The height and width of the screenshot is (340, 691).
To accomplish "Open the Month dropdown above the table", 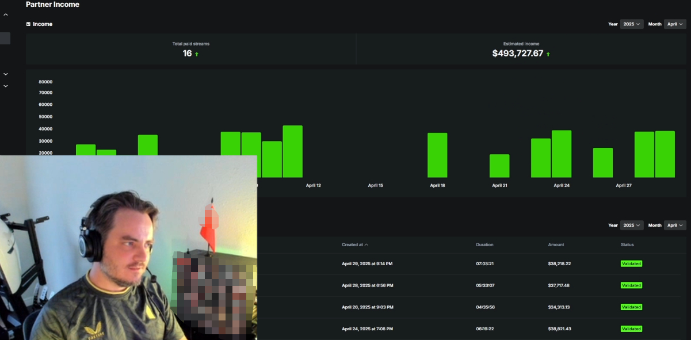I will tap(674, 226).
